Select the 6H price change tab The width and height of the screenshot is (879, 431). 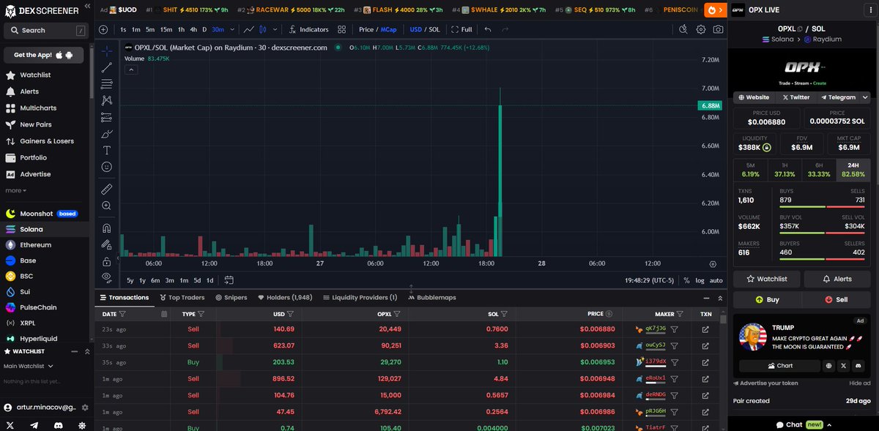pos(819,170)
